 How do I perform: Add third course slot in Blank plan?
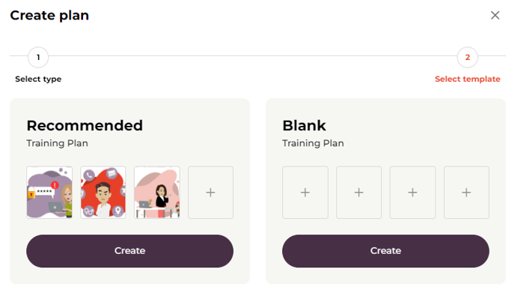coord(412,193)
